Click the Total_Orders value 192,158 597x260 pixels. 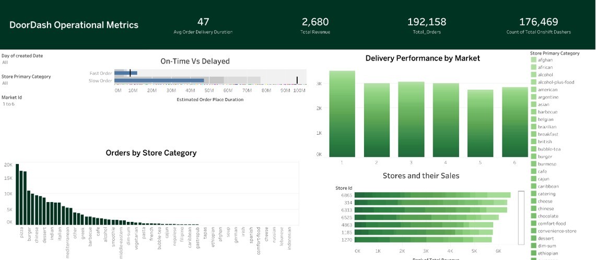tap(427, 22)
